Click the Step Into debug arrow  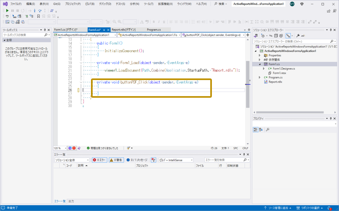click(x=35, y=11)
